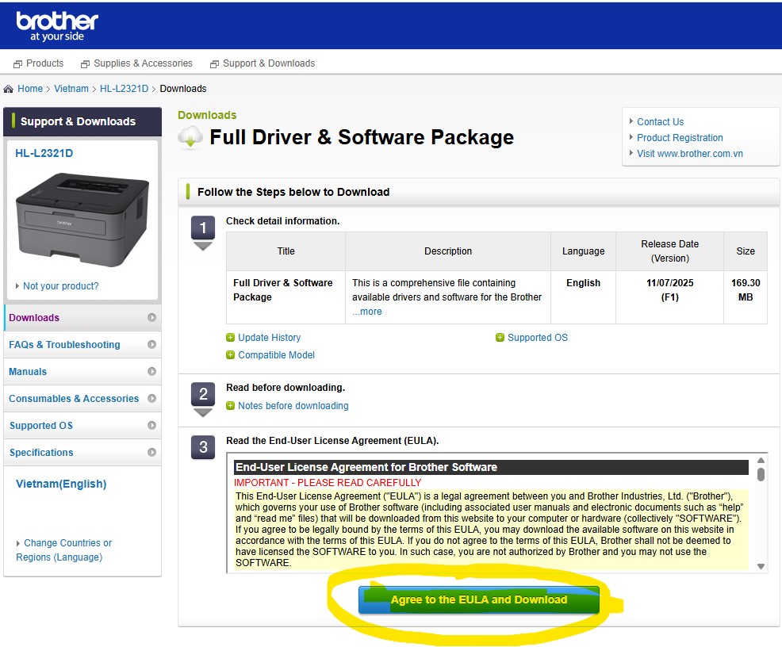Go to Product Registration page
Viewport: 782px width, 647px height.
[x=680, y=138]
